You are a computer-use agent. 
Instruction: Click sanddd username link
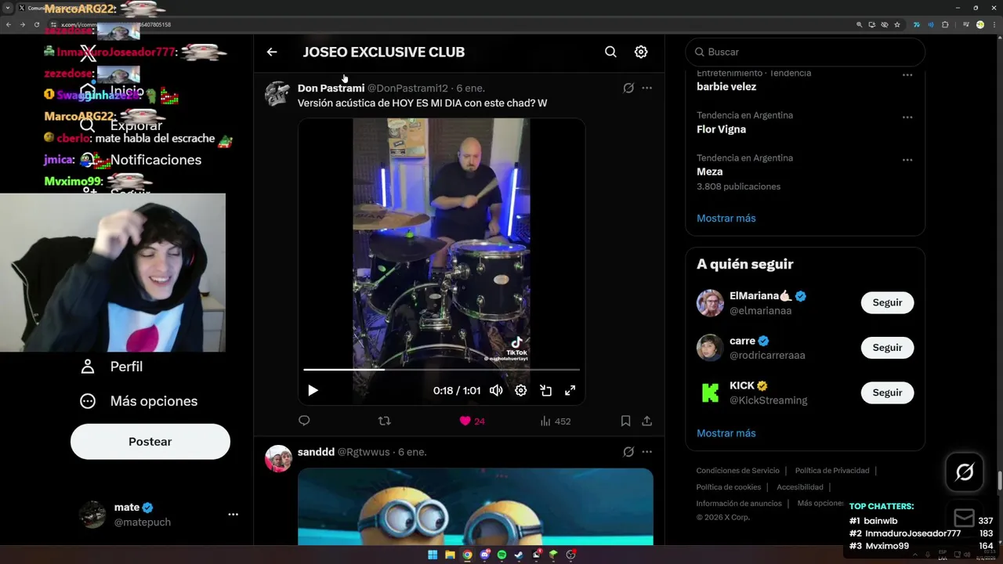coord(316,452)
